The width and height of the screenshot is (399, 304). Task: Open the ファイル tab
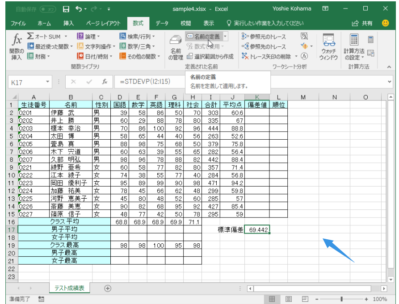point(18,23)
